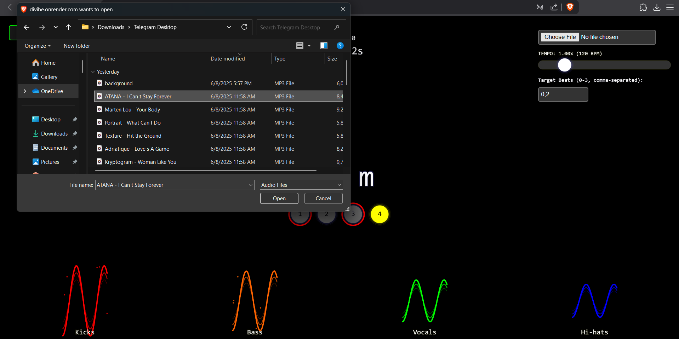Select ATANA - I Can t Stay Forever file
679x339 pixels.
219,97
